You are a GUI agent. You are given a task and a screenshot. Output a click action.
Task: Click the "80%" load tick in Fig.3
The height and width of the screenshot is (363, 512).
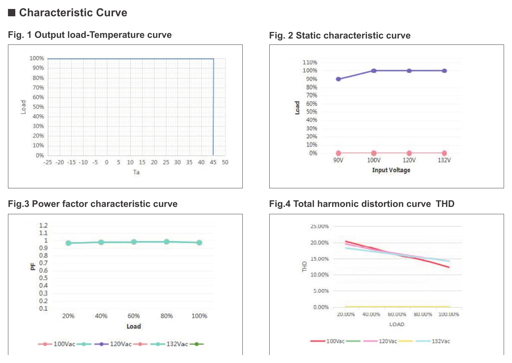point(167,316)
